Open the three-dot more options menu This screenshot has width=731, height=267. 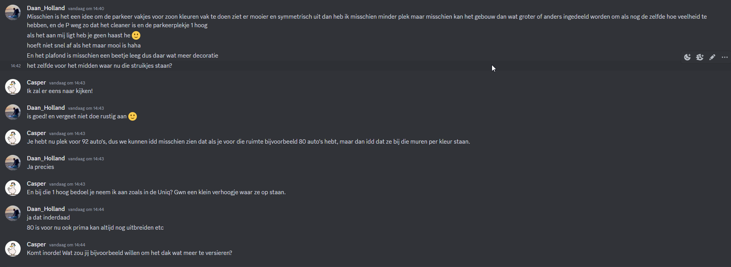(725, 57)
